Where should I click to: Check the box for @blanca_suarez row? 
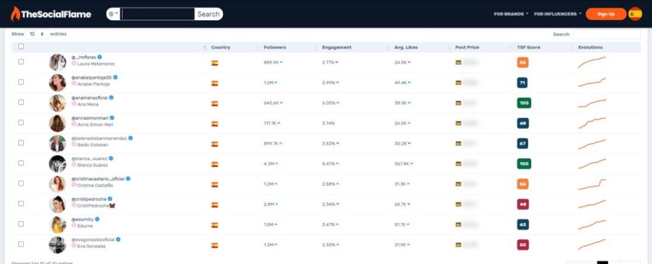click(x=21, y=163)
